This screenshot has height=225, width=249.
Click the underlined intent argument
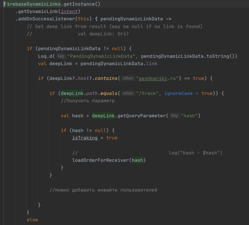point(69,12)
